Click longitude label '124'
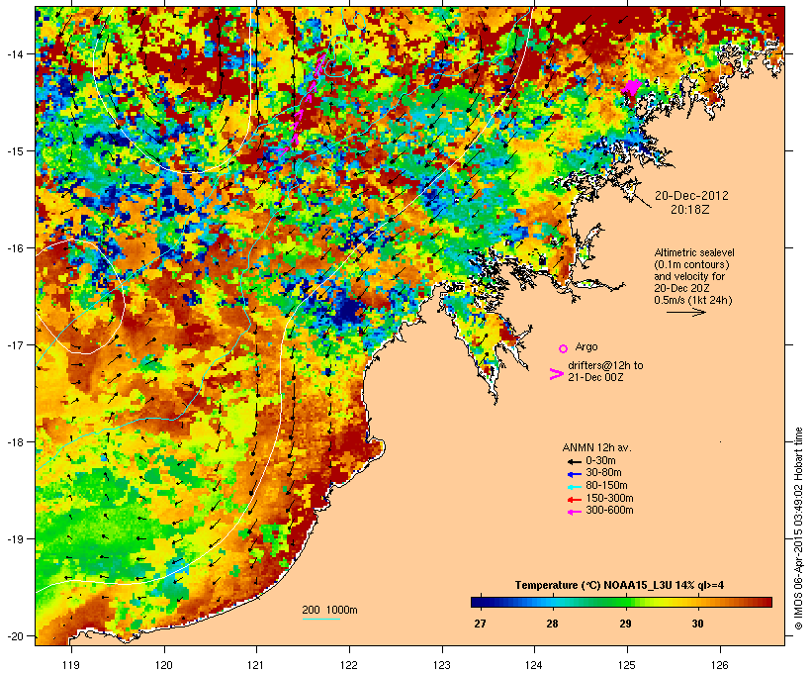This screenshot has width=811, height=673. pyautogui.click(x=534, y=665)
